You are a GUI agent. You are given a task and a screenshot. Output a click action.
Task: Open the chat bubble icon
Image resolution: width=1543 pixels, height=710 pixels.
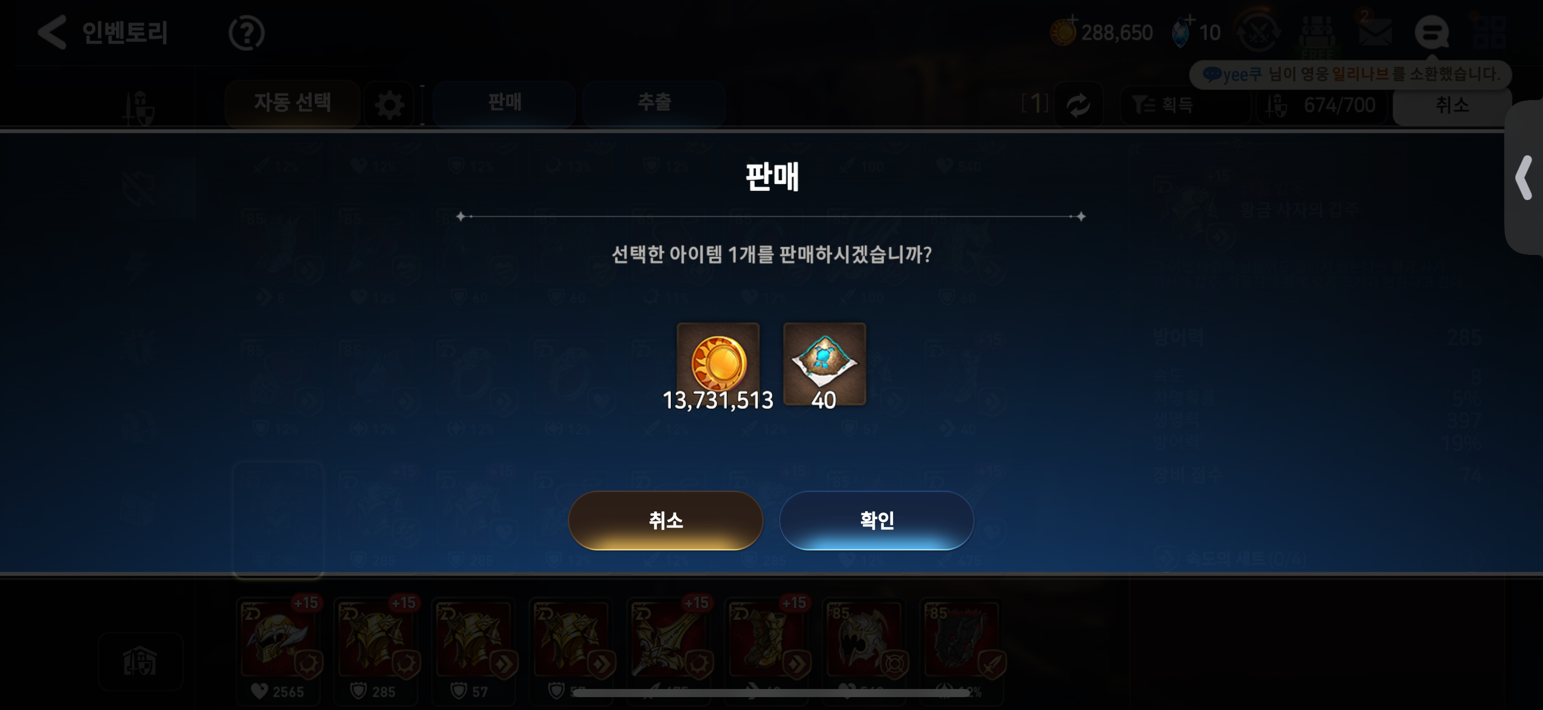pyautogui.click(x=1432, y=32)
